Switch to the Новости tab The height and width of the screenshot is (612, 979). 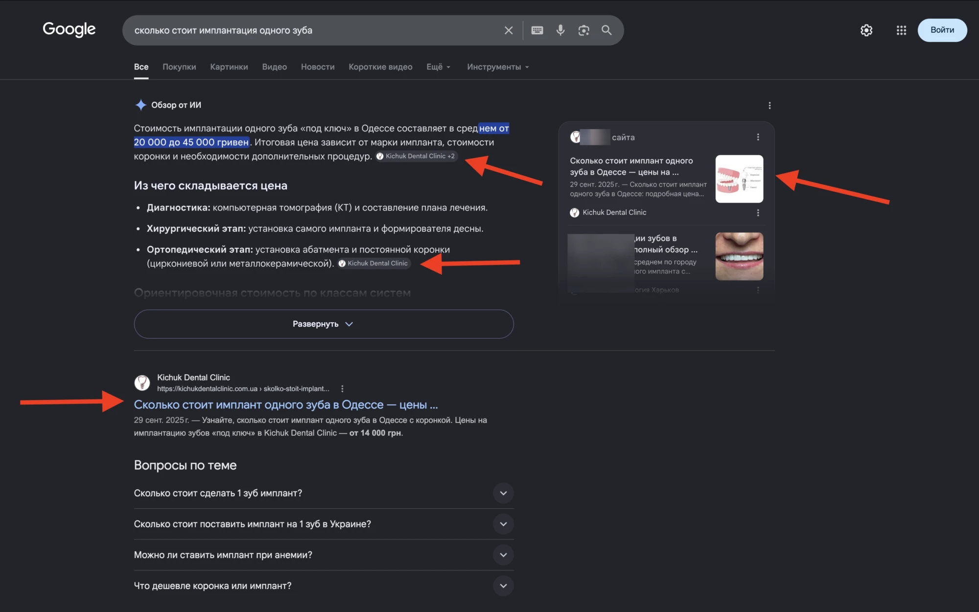318,67
